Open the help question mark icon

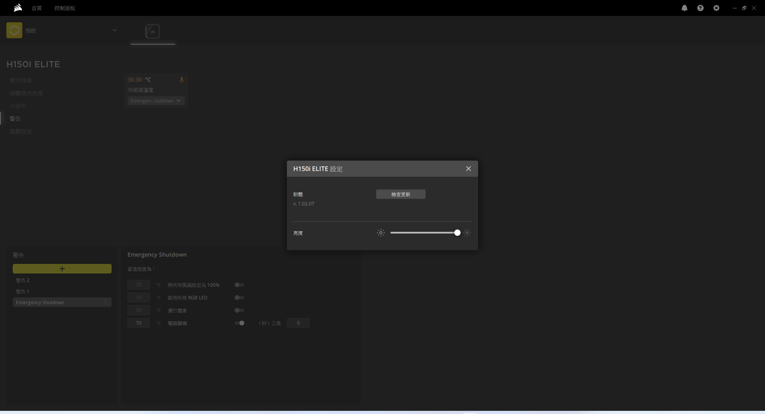pyautogui.click(x=700, y=8)
